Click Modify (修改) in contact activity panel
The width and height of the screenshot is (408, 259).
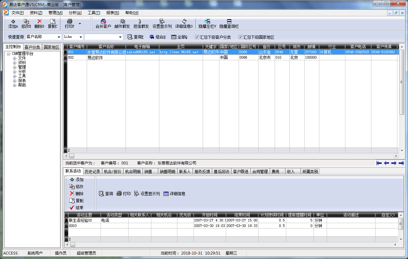[76, 187]
